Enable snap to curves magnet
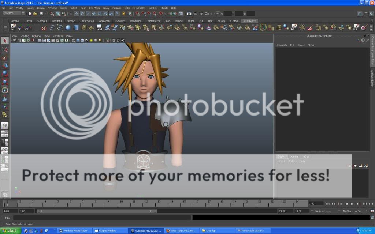The image size is (375, 234). click(x=144, y=14)
